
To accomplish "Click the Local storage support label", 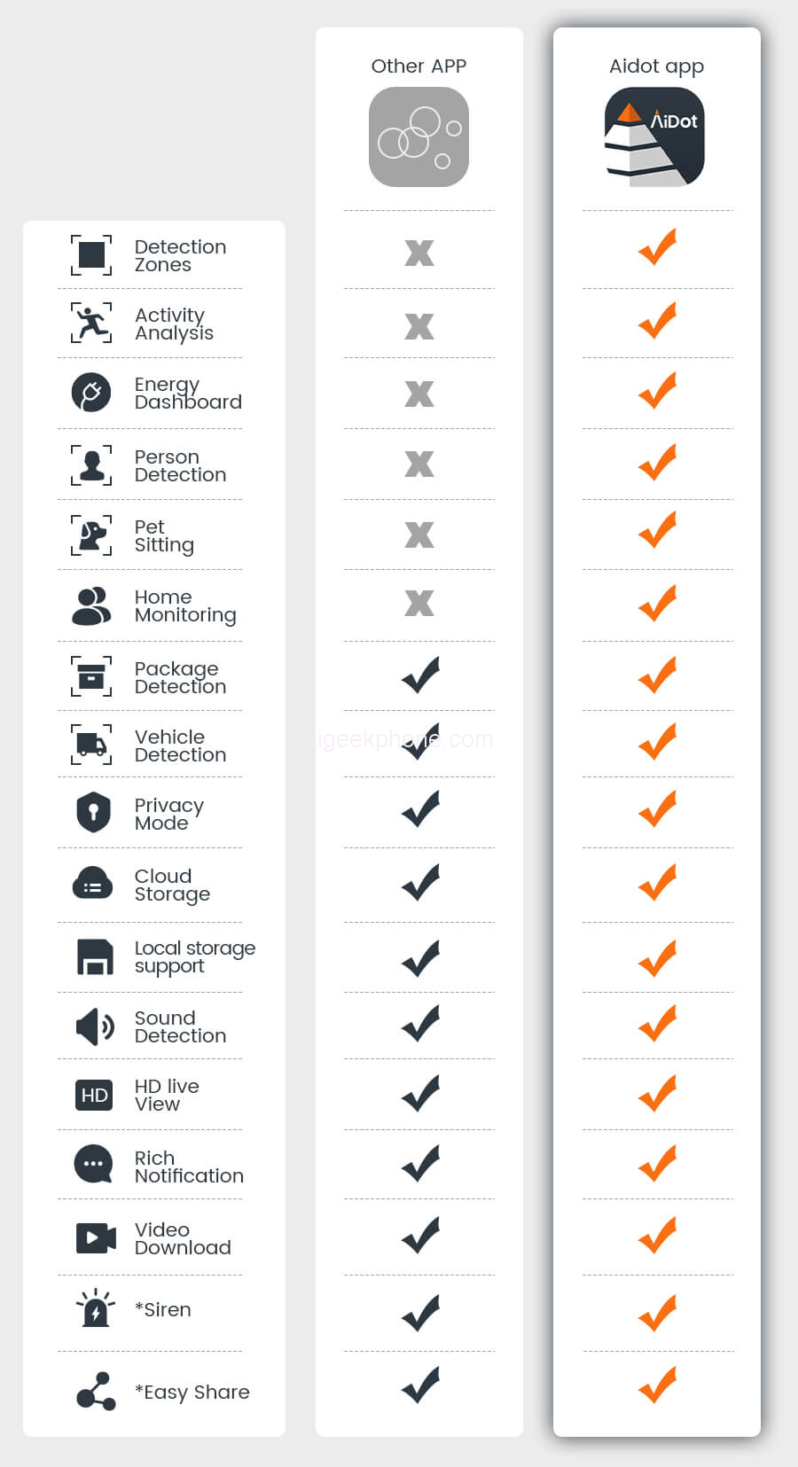I will pyautogui.click(x=195, y=957).
